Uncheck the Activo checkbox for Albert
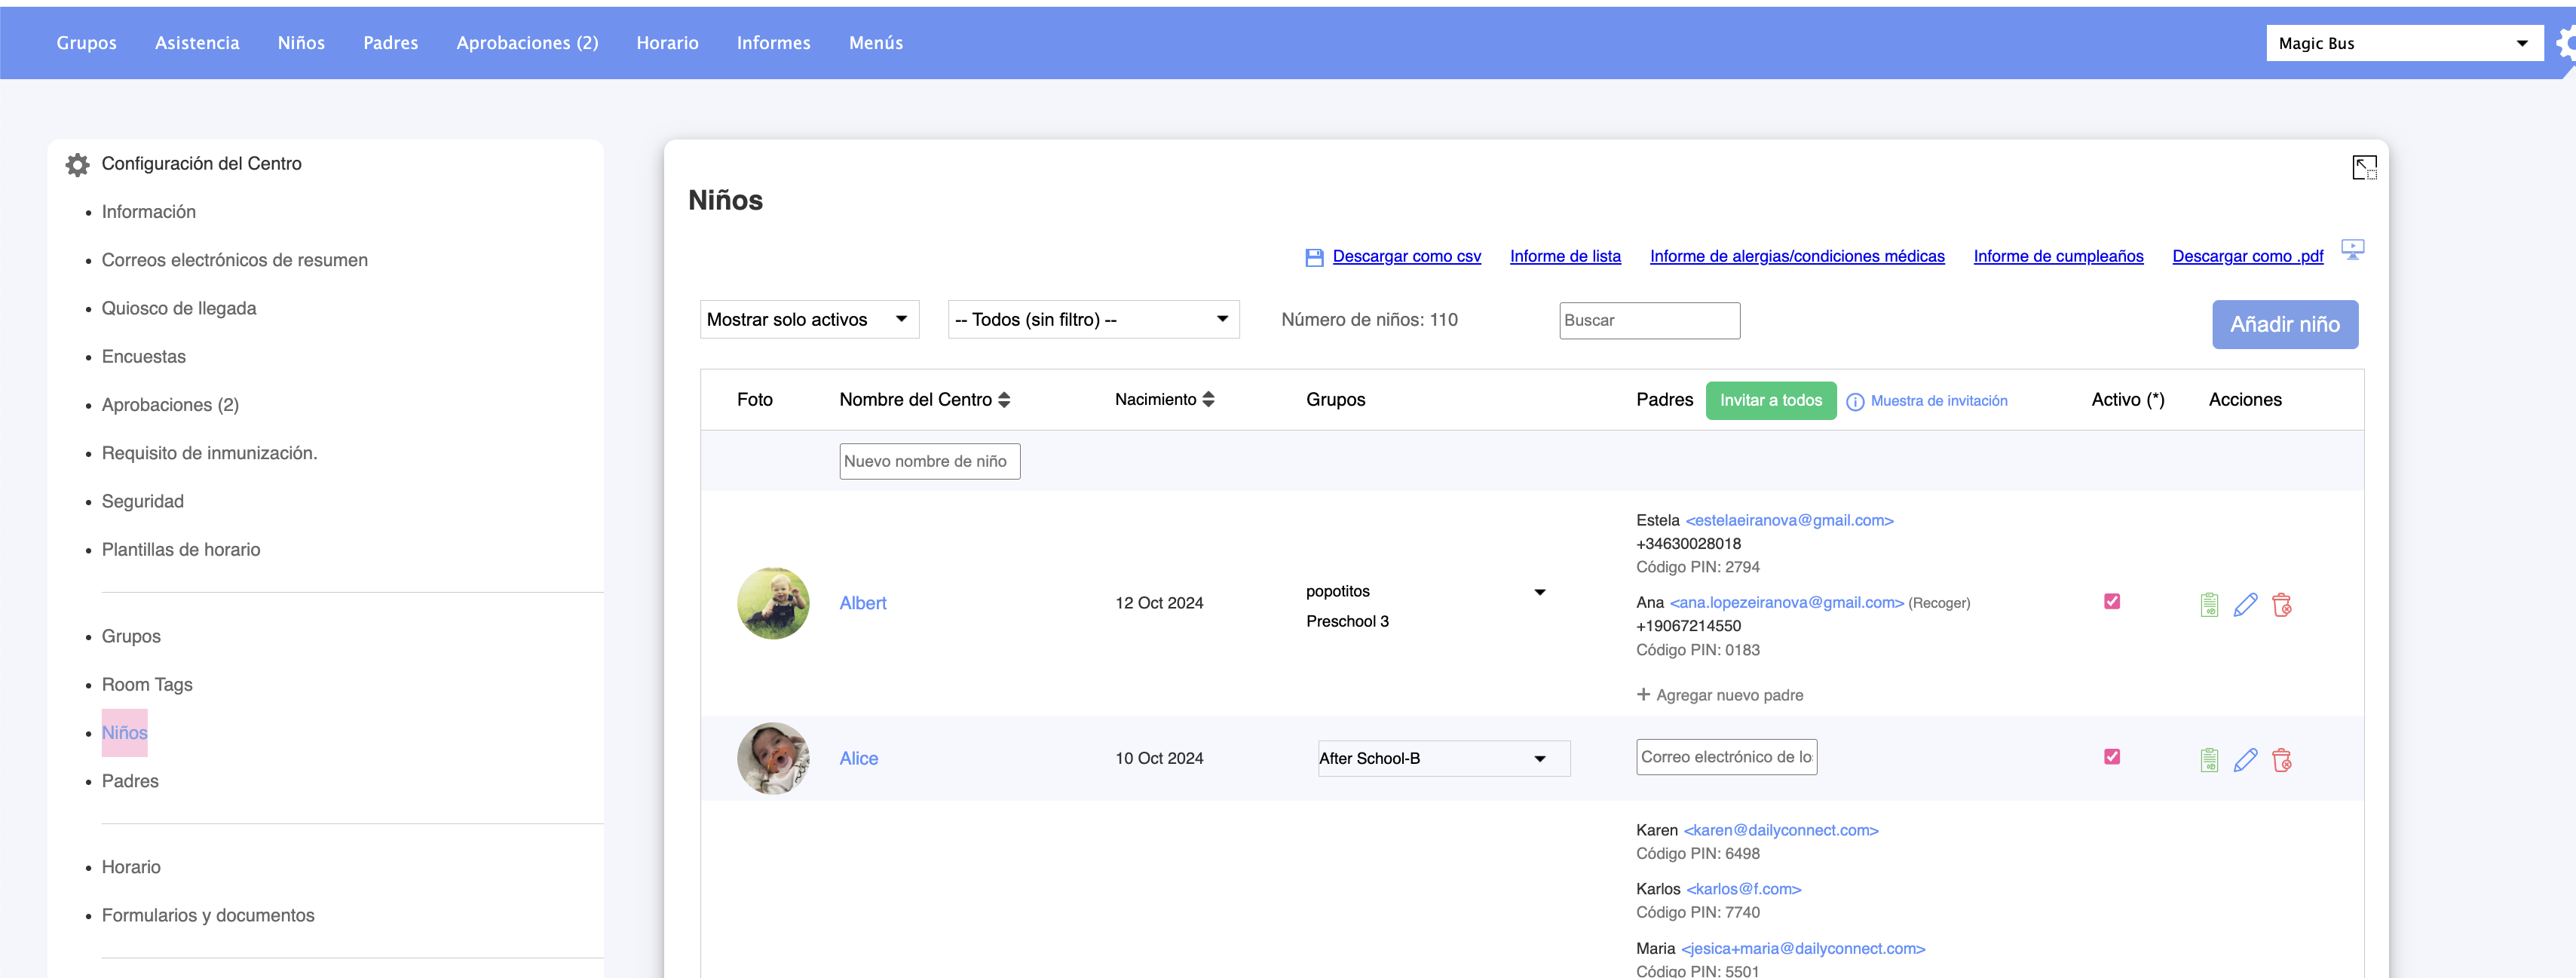This screenshot has height=978, width=2576. click(2112, 601)
